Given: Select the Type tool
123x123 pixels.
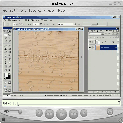Looking at the screenshot, I should coord(9,59).
